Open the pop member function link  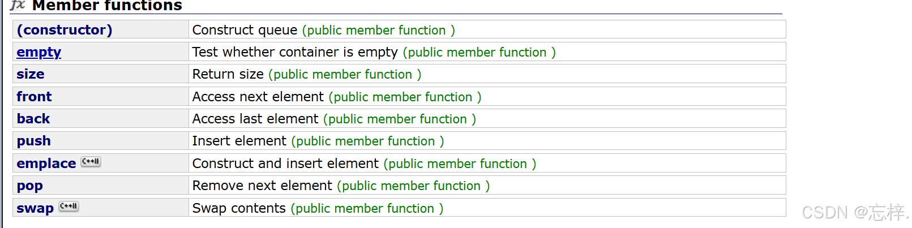coord(30,186)
